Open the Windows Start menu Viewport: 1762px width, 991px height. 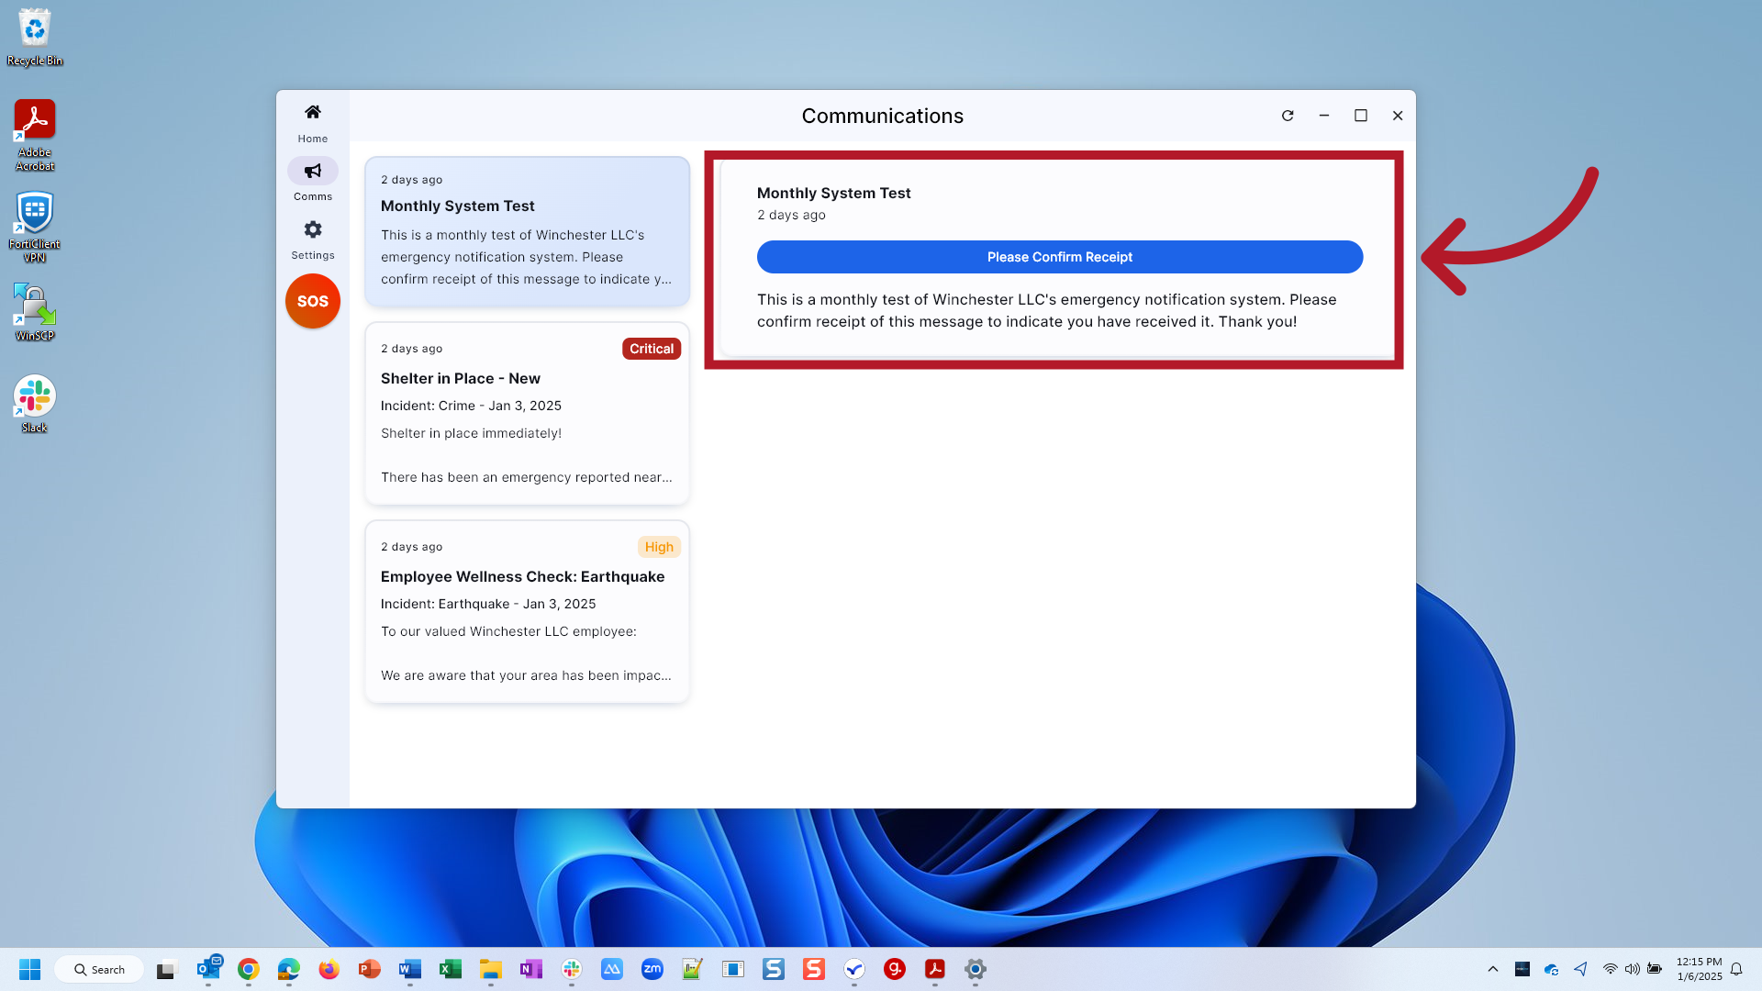coord(29,969)
